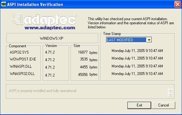Click the Cancel button
Screen dimensions: 182x115
[x=163, y=105]
